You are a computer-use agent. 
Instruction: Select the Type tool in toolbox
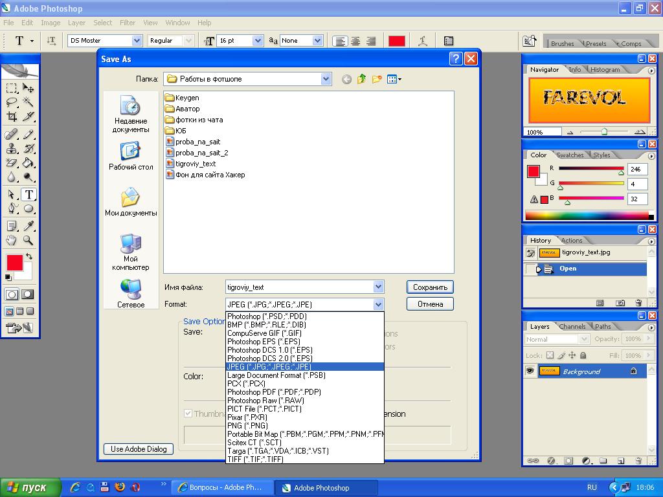tap(28, 194)
